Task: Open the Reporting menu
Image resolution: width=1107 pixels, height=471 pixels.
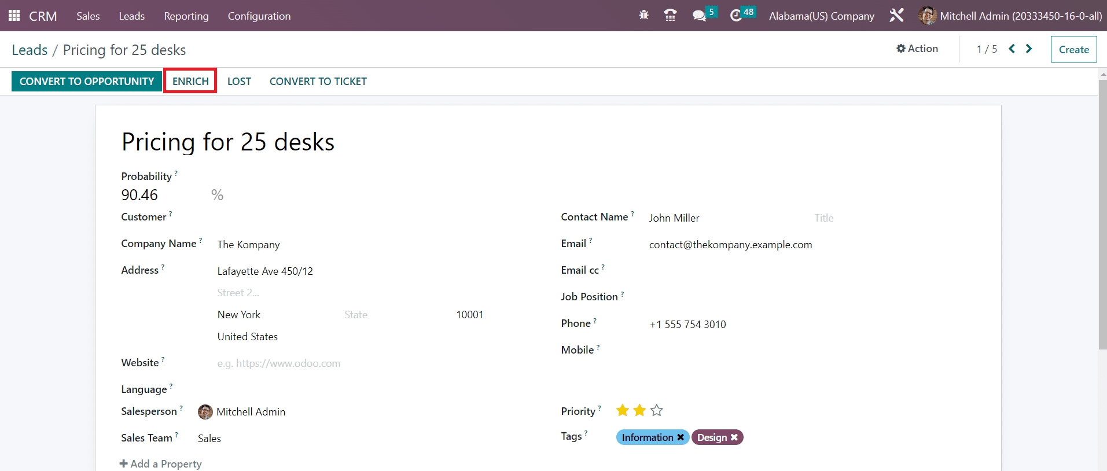Action: 186,16
